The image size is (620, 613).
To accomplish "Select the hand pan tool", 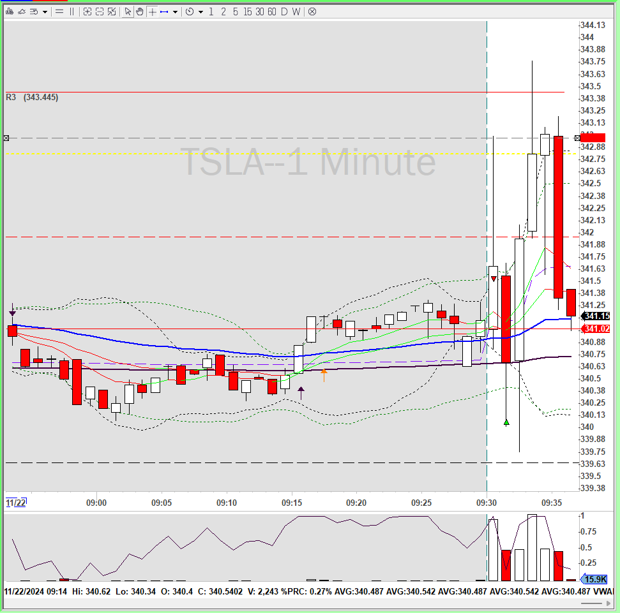I will tap(140, 12).
